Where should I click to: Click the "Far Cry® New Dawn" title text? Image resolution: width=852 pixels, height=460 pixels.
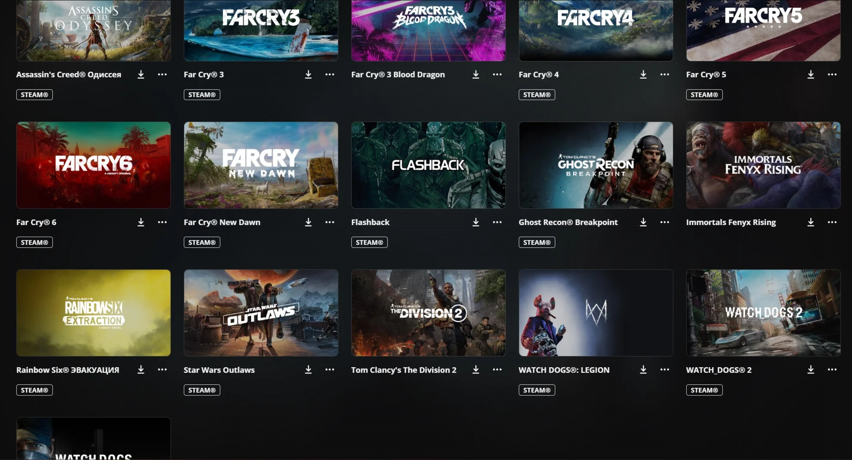[x=222, y=222]
